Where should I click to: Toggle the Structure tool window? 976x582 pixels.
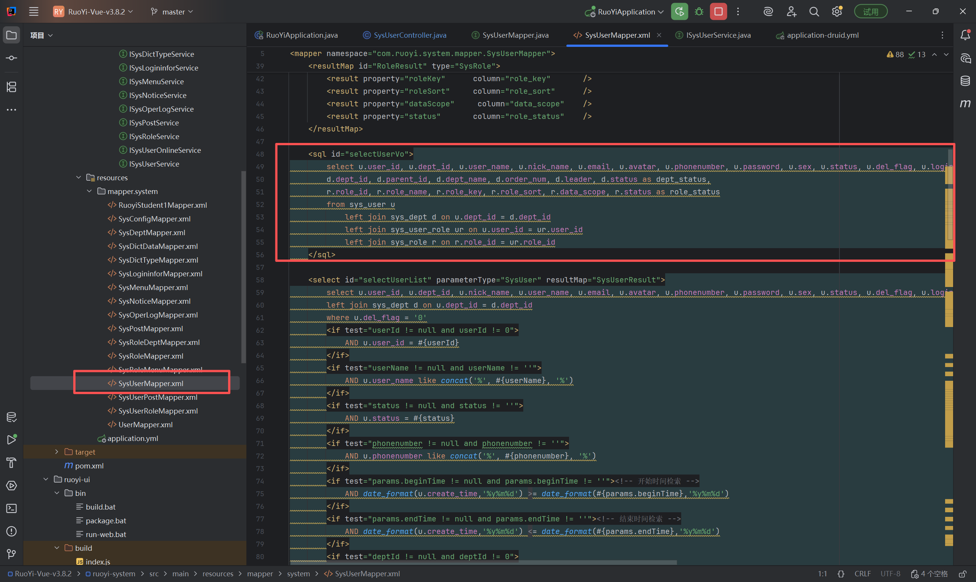11,87
